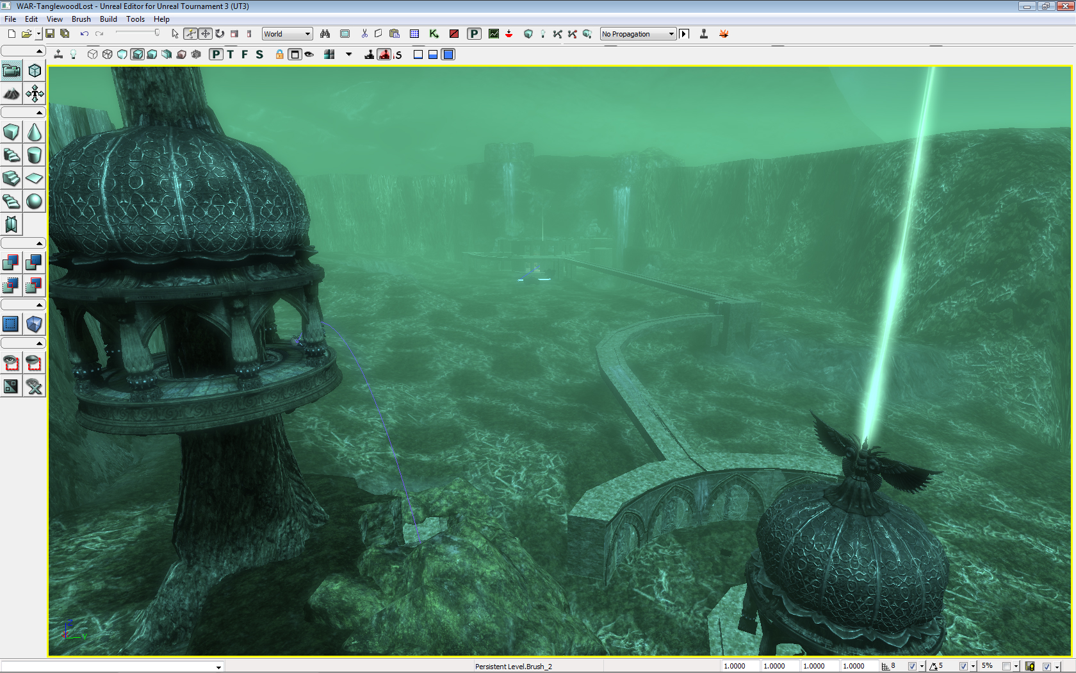Toggle scale snapping 5% checkbox
This screenshot has height=673, width=1076.
pos(1006,666)
